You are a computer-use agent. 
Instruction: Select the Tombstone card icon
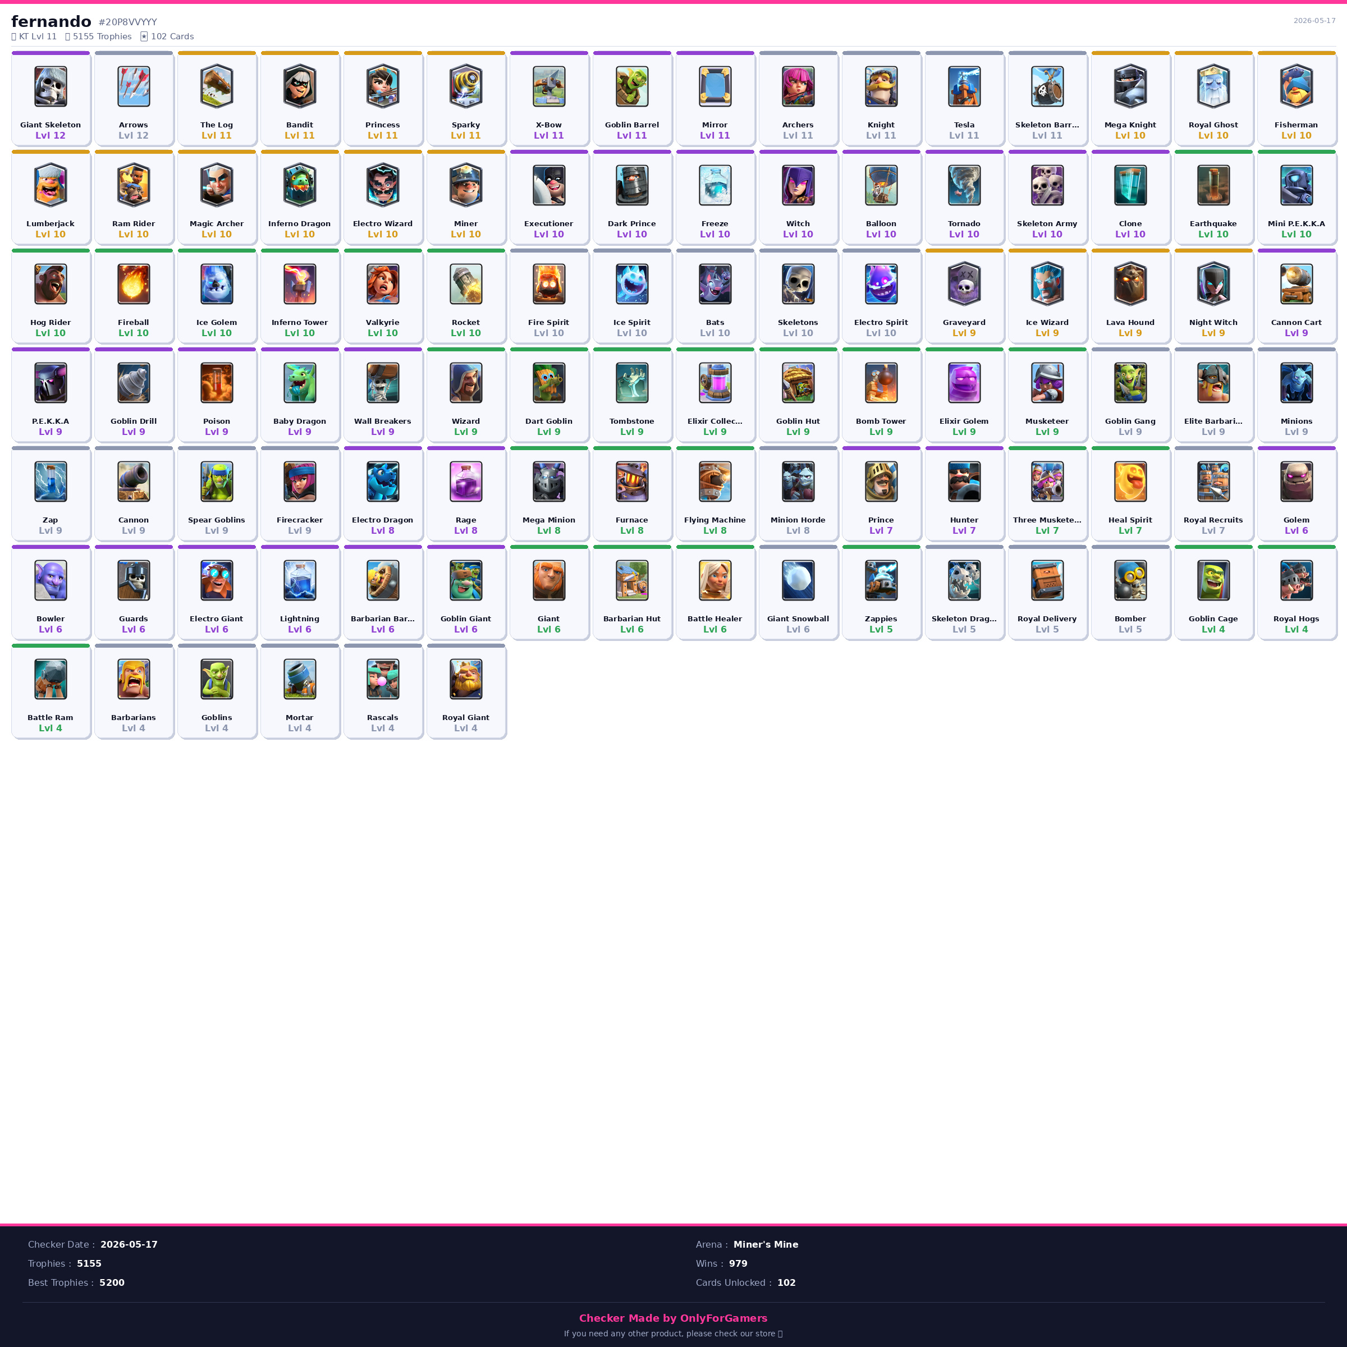point(631,383)
